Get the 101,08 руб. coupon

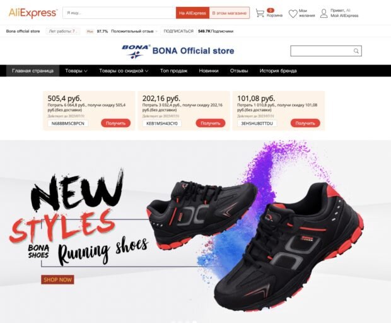pos(305,123)
